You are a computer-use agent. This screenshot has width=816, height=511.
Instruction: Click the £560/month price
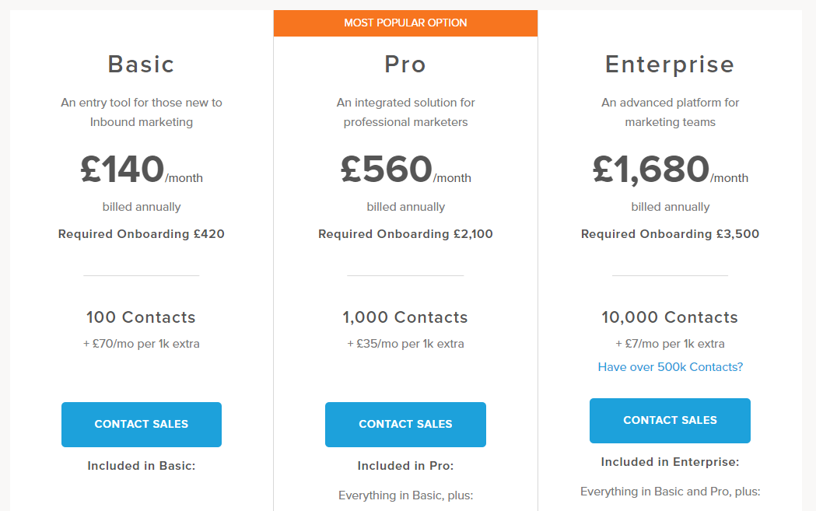(405, 170)
